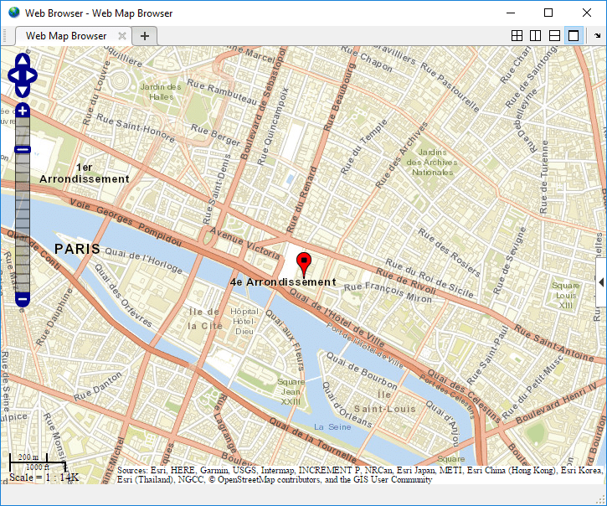Switch to four-pane grid layout

tap(517, 36)
